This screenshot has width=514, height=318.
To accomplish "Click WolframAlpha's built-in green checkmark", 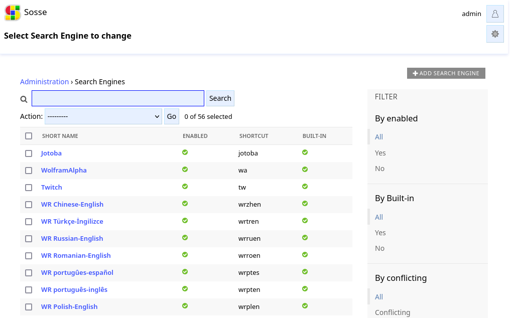I will point(305,170).
